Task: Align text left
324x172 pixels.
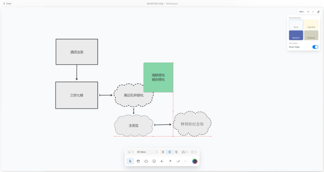Action: (163, 152)
